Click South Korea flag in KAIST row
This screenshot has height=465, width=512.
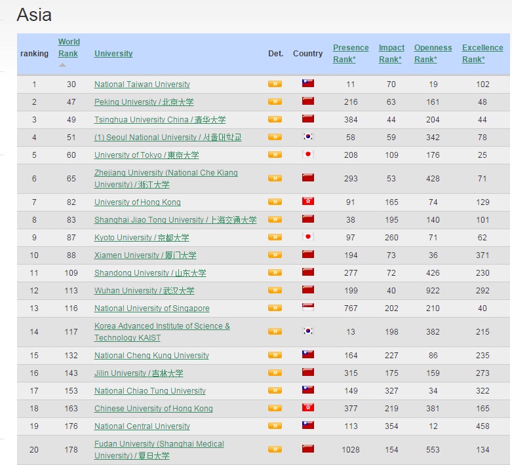308,331
